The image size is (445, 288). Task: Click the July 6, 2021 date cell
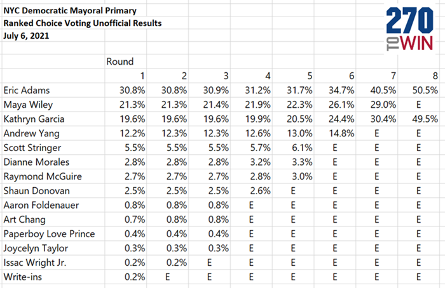pos(26,36)
